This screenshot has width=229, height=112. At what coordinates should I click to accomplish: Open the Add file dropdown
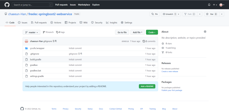(137, 32)
